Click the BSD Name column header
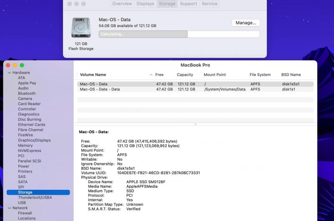Image resolution: width=334 pixels, height=221 pixels. click(x=291, y=75)
